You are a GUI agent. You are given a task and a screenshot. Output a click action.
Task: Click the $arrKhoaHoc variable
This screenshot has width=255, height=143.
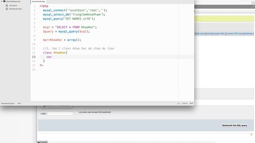pyautogui.click(x=53, y=40)
